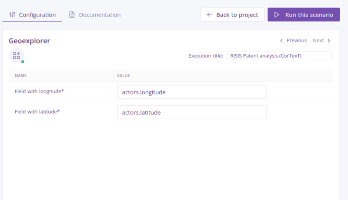
Task: Click the sliders icon on Configuration tab
Action: (x=12, y=15)
